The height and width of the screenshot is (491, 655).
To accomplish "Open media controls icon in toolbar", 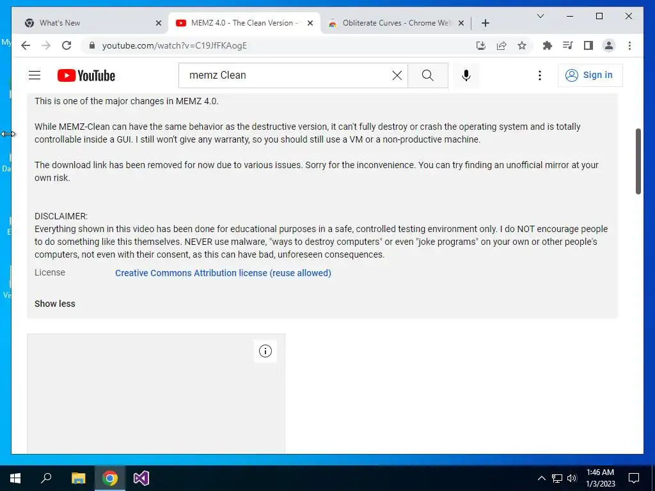I will (568, 45).
